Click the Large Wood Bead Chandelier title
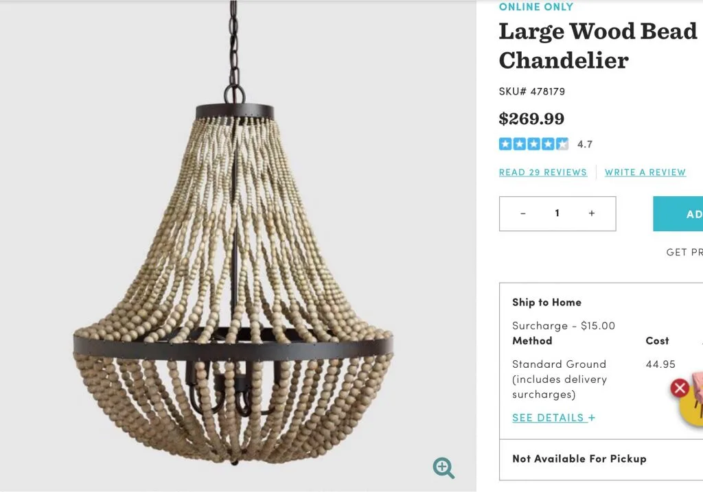Image resolution: width=703 pixels, height=492 pixels. (x=598, y=46)
